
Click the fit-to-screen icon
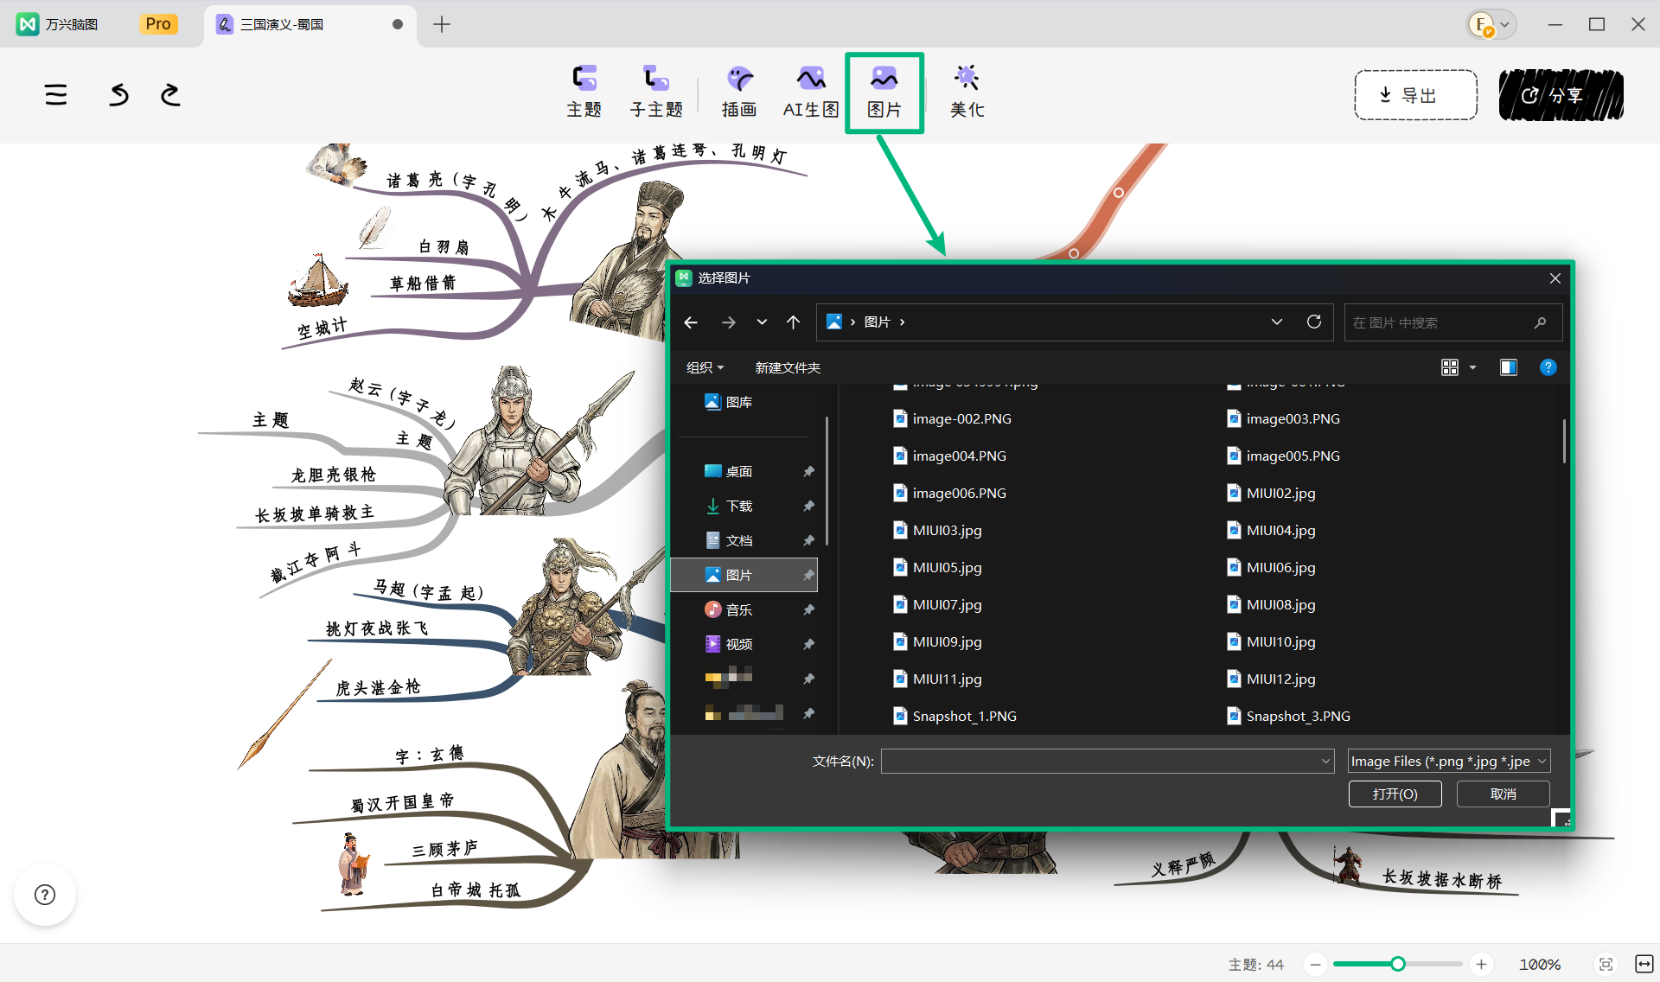pyautogui.click(x=1606, y=964)
